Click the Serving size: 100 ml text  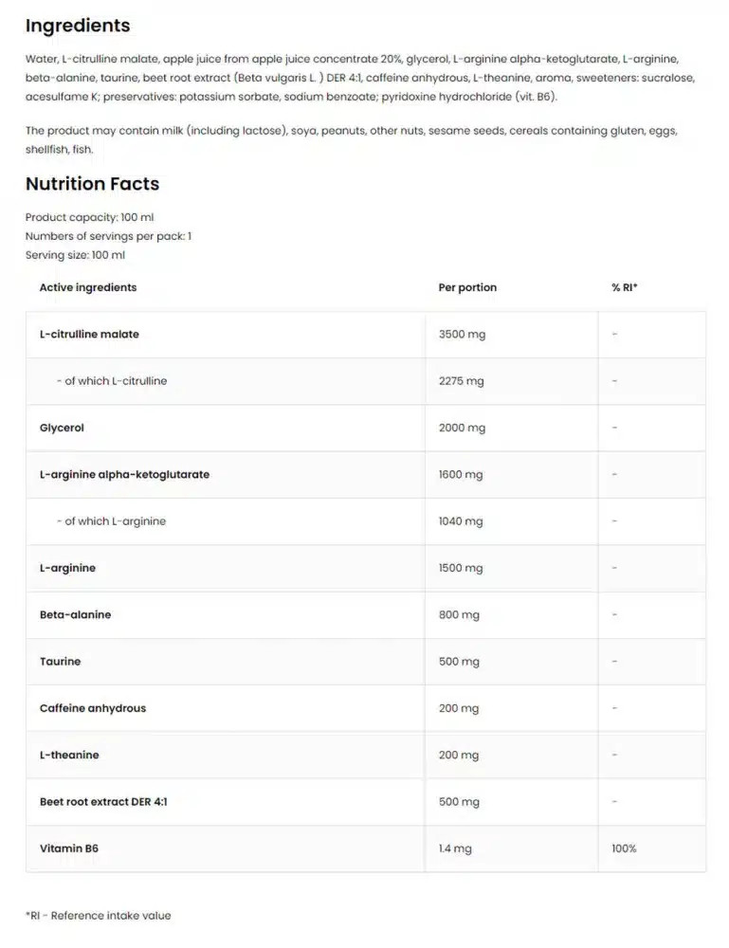75,255
